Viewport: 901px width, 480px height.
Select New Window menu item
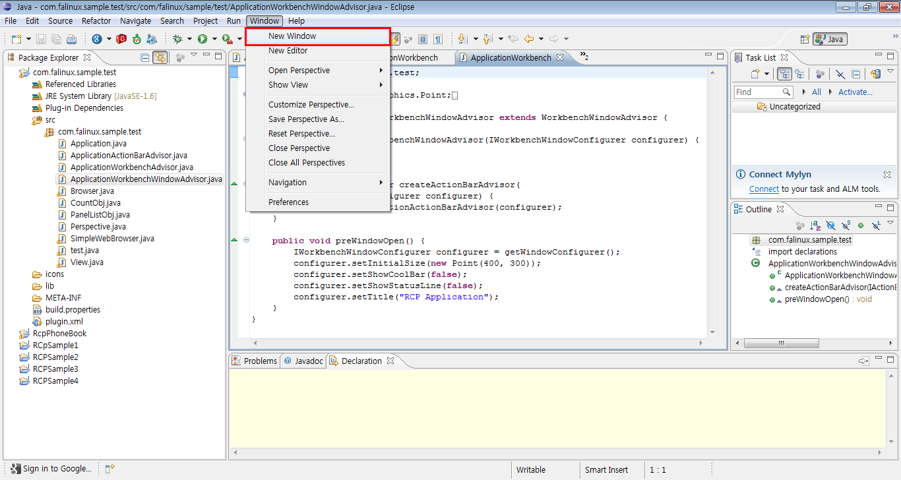tap(318, 36)
